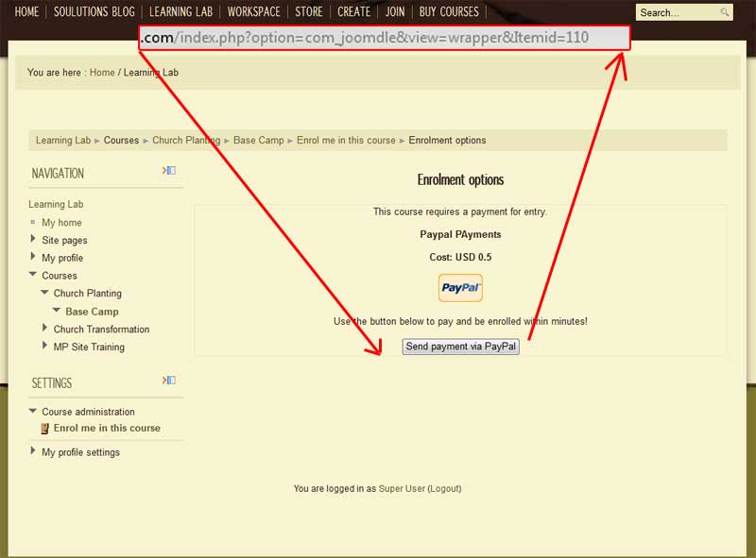Open Base Camp in breadcrumb trail
Viewport: 756px width, 558px height.
click(258, 141)
